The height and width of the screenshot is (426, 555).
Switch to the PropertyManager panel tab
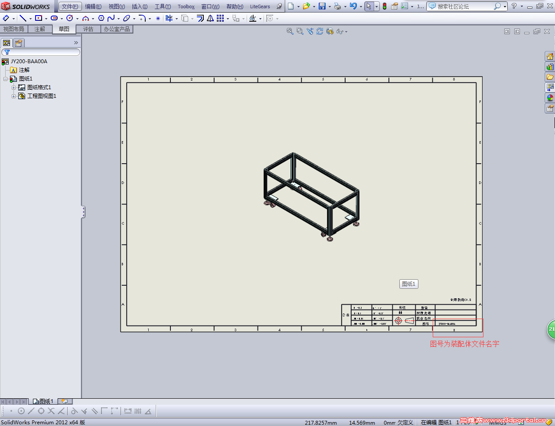19,43
